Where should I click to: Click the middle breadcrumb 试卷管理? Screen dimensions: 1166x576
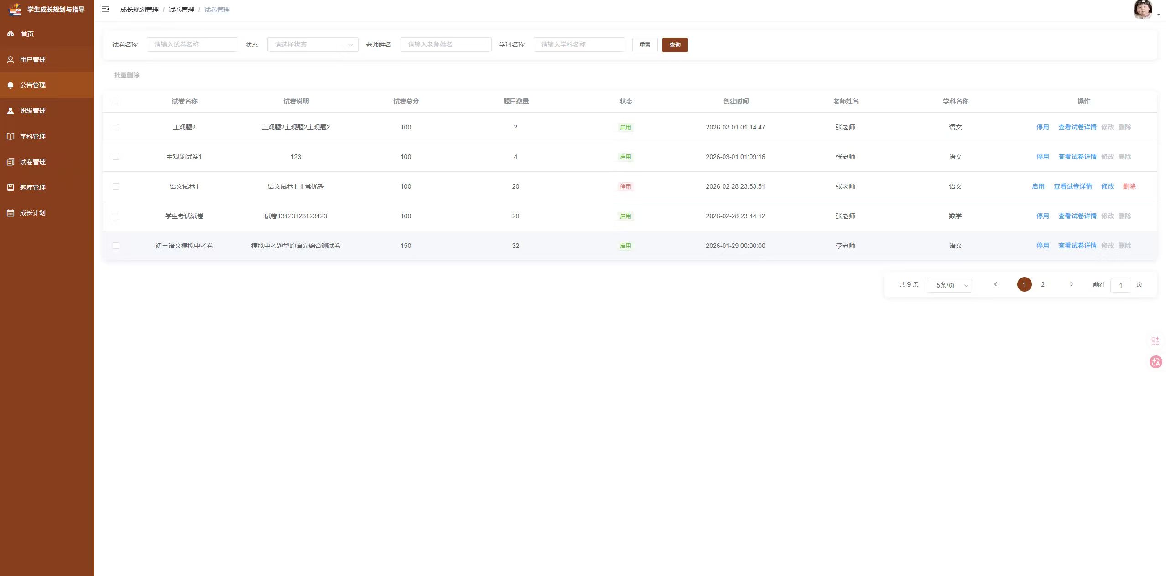(182, 10)
